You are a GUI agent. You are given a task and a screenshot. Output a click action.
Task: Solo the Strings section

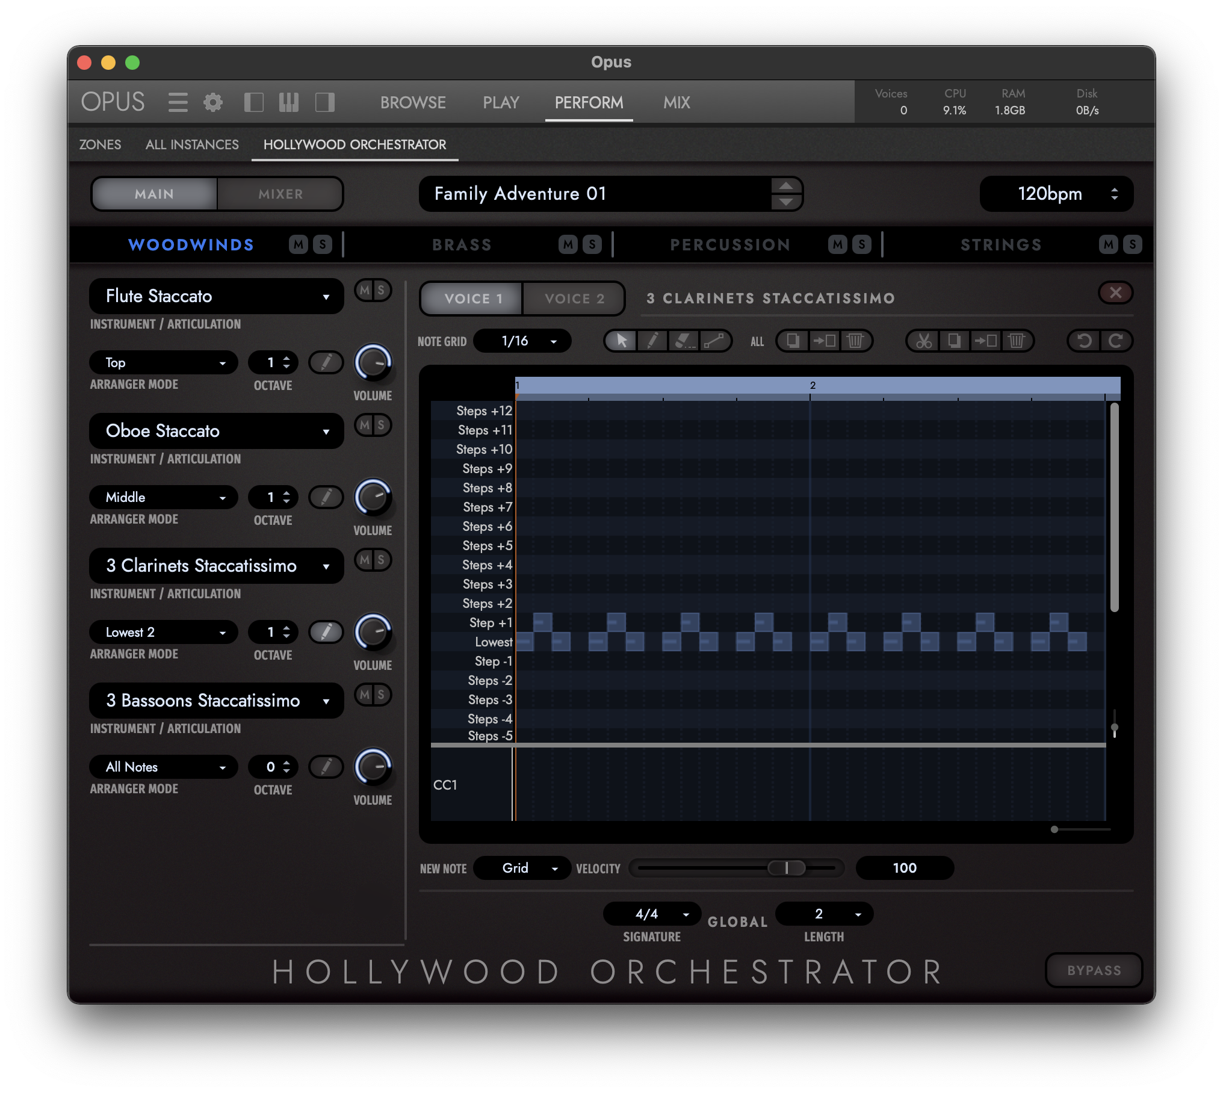(1133, 244)
